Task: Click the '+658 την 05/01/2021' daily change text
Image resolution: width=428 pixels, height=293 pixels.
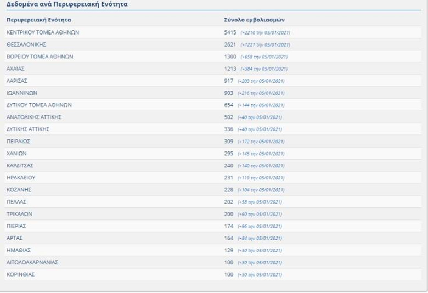Action: click(264, 57)
